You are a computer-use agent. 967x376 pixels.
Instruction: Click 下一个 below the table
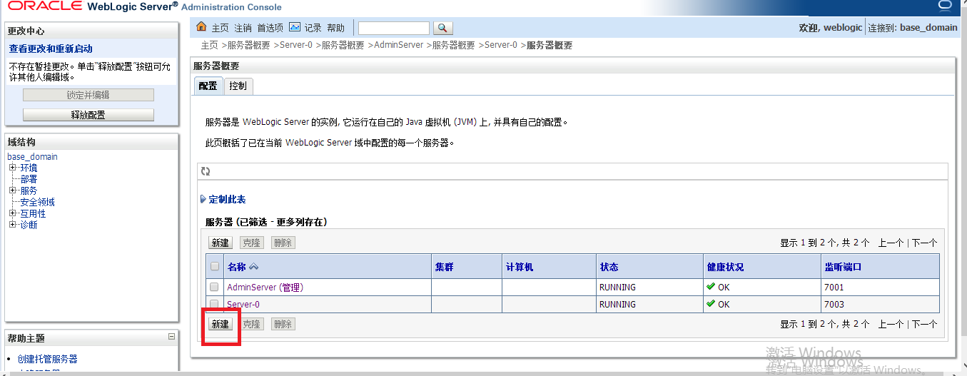pyautogui.click(x=925, y=324)
